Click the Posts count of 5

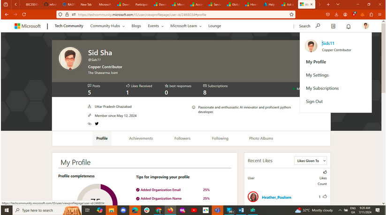pyautogui.click(x=90, y=93)
